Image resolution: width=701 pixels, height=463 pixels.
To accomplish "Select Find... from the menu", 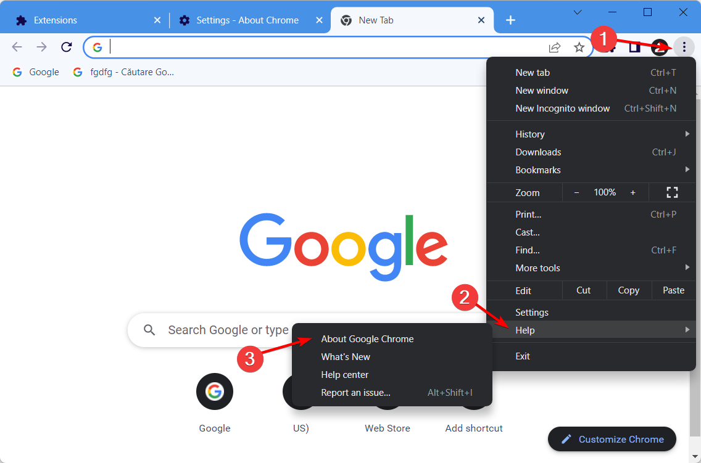I will [x=591, y=250].
